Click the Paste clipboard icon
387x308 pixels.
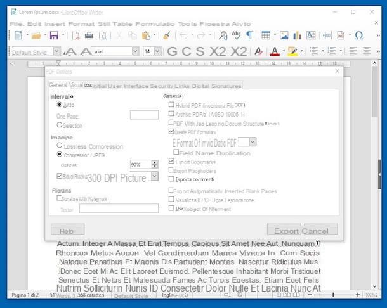tap(146, 35)
